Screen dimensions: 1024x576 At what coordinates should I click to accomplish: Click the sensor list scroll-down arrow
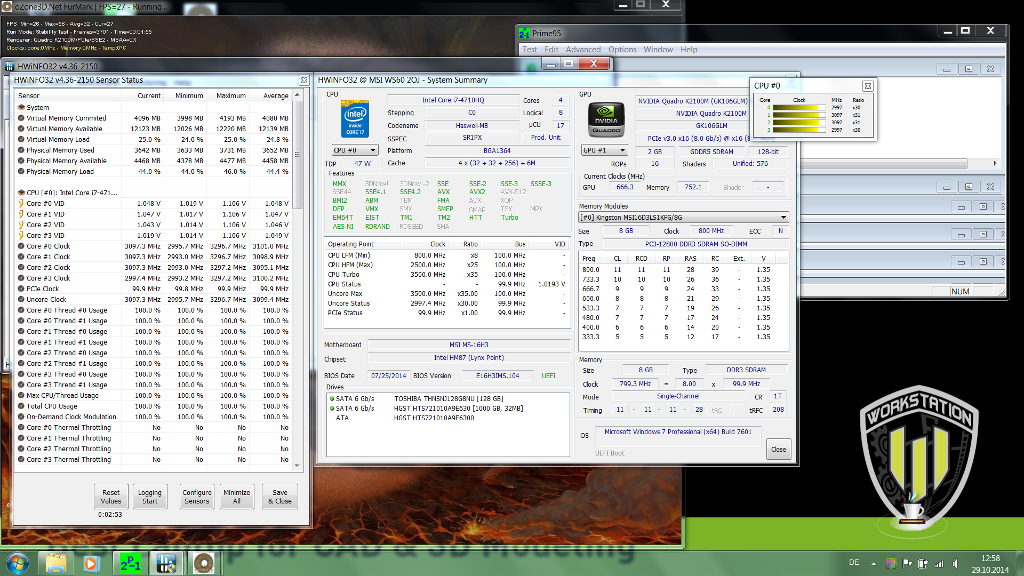(x=297, y=466)
